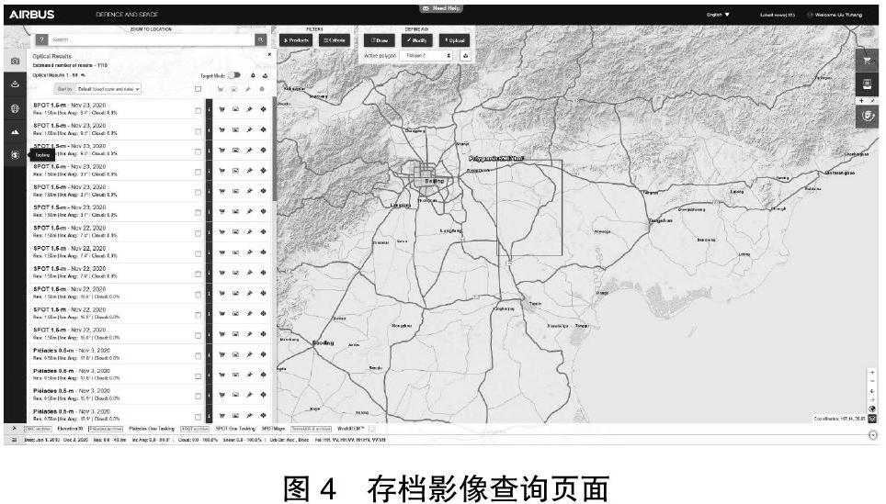Open the Welcome user account menu
Viewport: 886px width, 504px height.
835,15
